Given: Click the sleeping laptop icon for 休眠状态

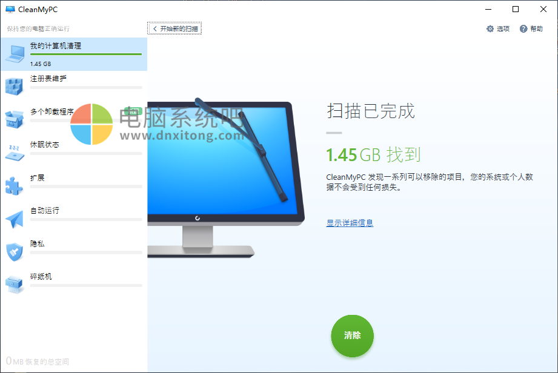Looking at the screenshot, I should 15,153.
